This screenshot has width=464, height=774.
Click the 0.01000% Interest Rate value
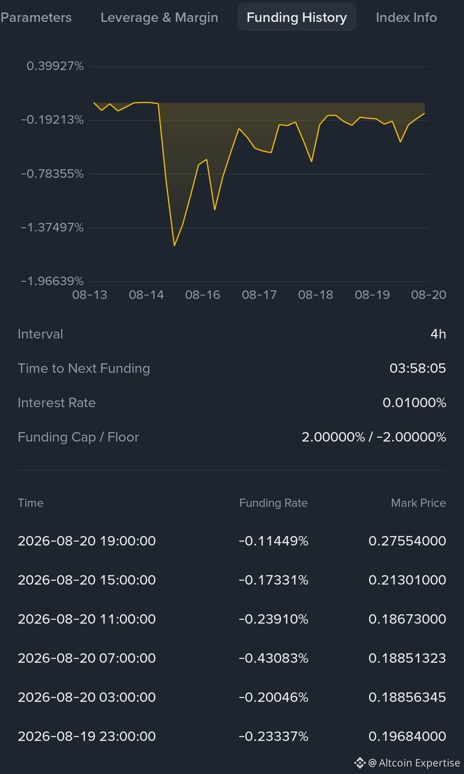tap(414, 402)
